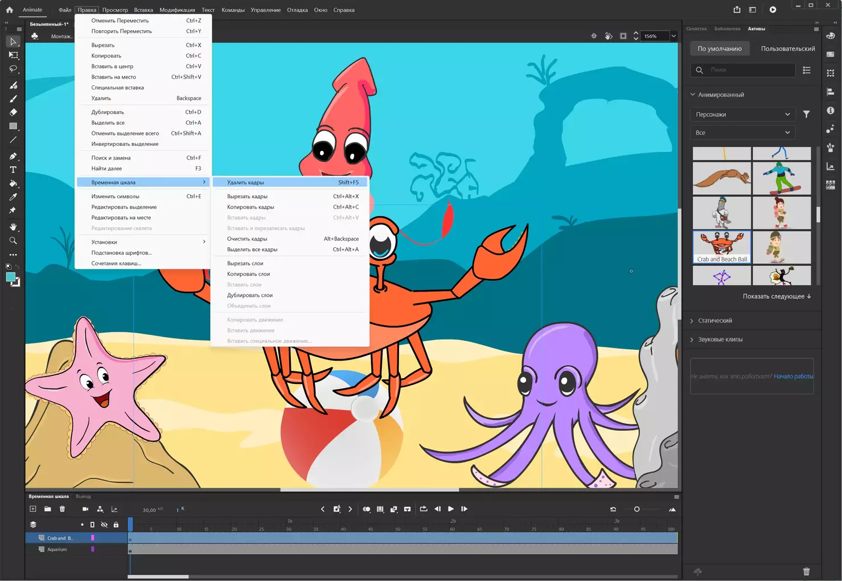The width and height of the screenshot is (842, 581).
Task: Pick the Text tool
Action: [13, 170]
